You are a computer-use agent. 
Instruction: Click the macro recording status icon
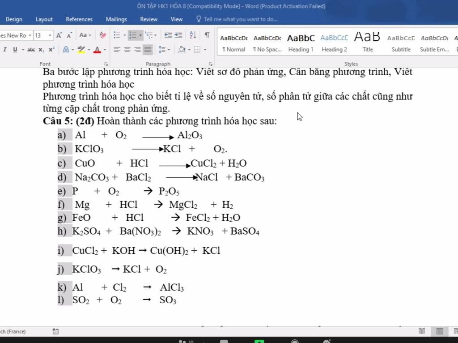point(55,331)
